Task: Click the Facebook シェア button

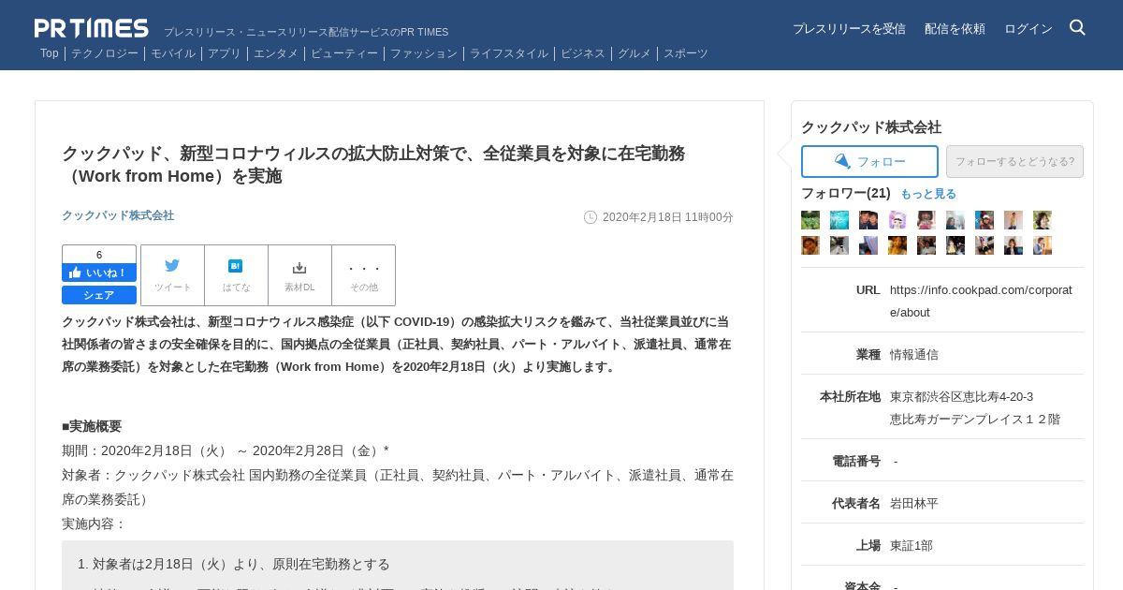Action: point(99,295)
